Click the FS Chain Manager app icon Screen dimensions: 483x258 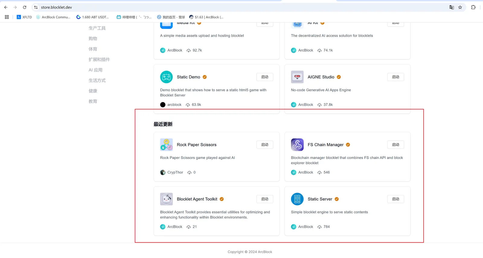click(x=297, y=145)
